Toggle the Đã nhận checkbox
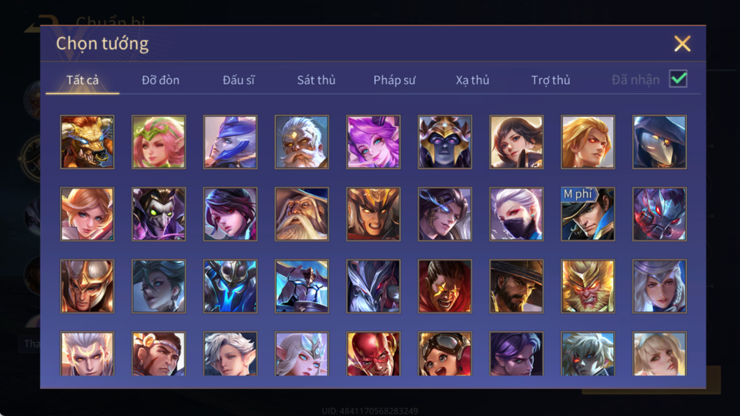The height and width of the screenshot is (416, 740). (678, 79)
